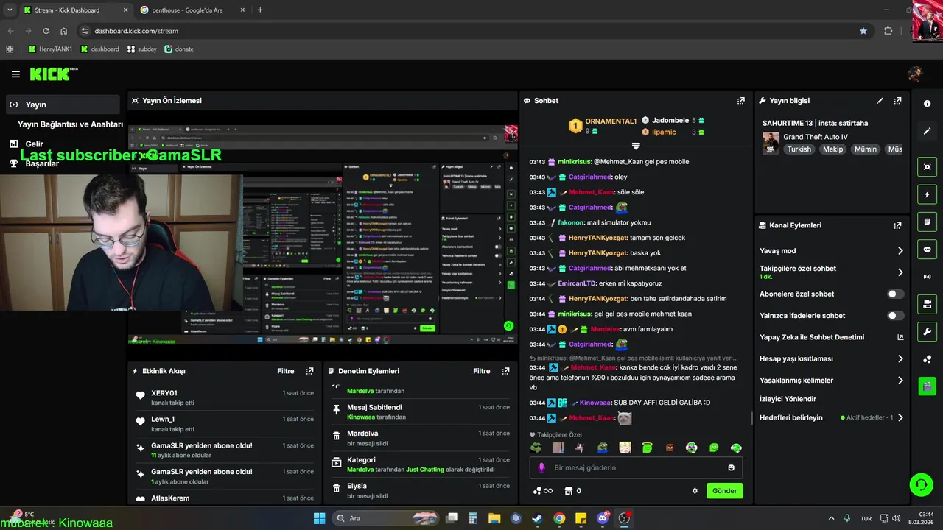Image resolution: width=943 pixels, height=530 pixels.
Task: Open browser extensions puzzle icon
Action: pos(888,31)
